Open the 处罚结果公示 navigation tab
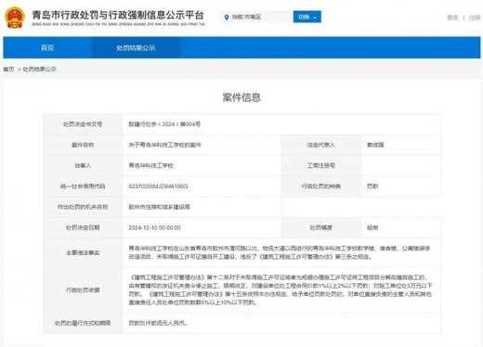This screenshot has height=347, width=483. click(x=136, y=47)
